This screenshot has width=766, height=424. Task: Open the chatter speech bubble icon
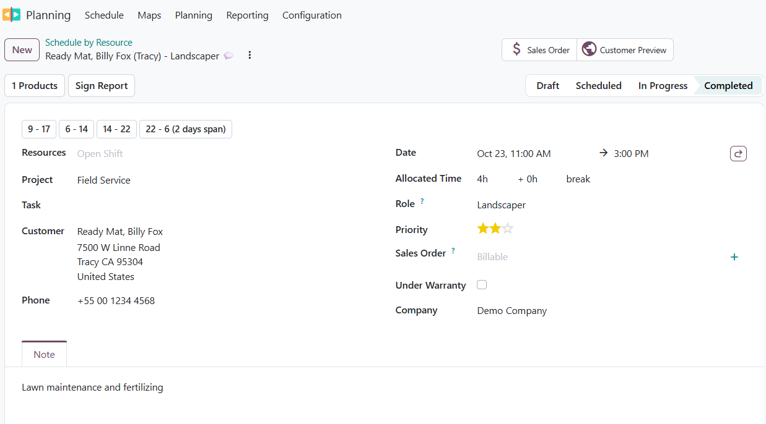(x=228, y=56)
